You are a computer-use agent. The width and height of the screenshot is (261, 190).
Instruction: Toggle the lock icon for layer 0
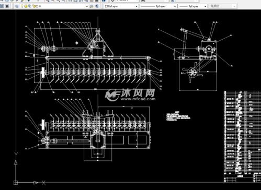(x=34, y=6)
